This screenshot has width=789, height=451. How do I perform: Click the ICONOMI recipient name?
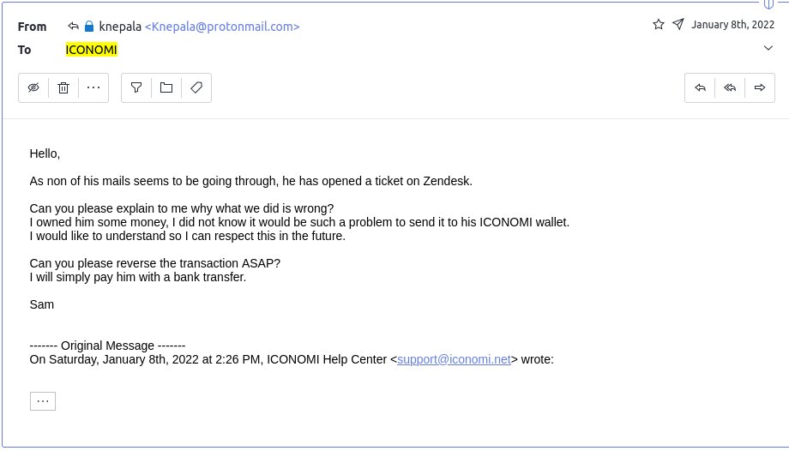[92, 50]
